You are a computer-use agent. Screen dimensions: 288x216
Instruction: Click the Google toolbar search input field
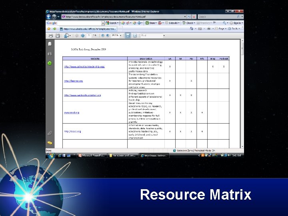click(x=79, y=23)
